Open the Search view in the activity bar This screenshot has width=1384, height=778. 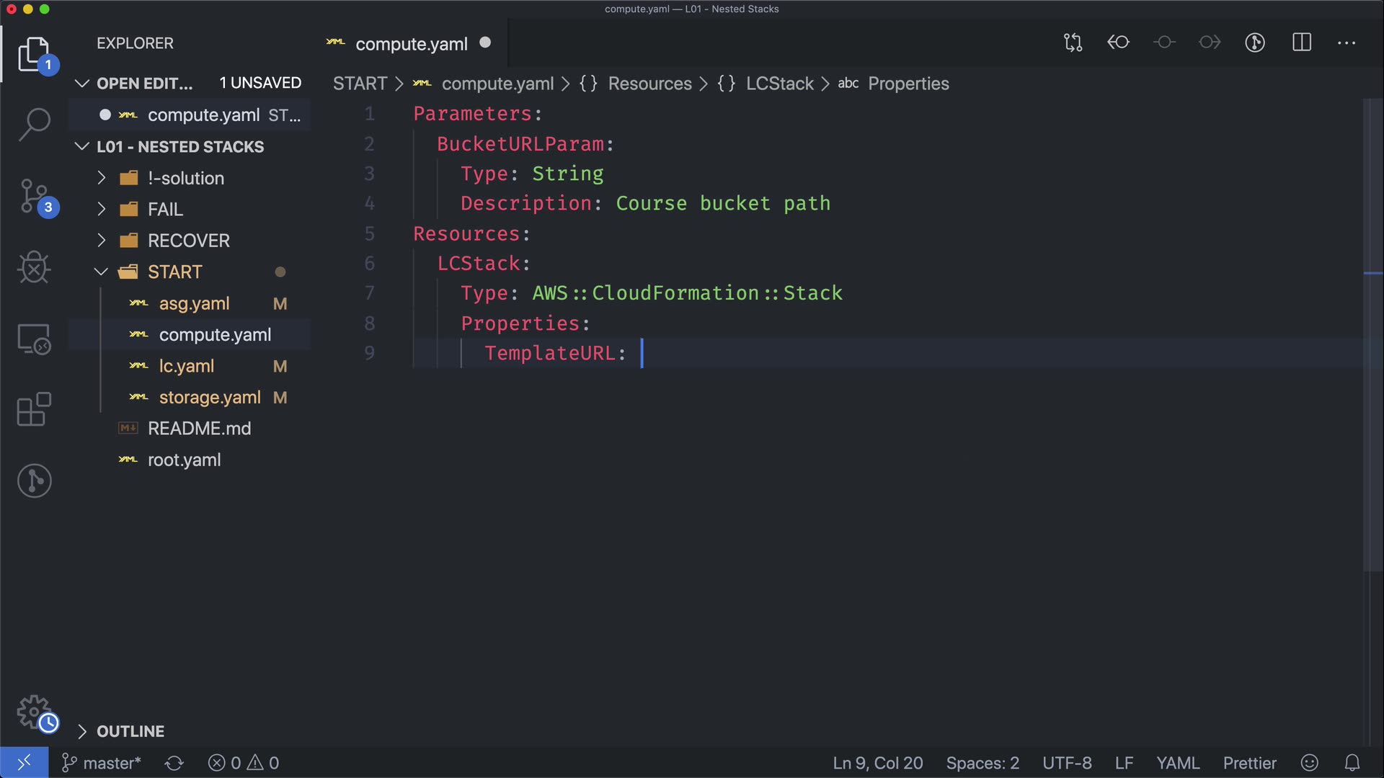point(34,124)
